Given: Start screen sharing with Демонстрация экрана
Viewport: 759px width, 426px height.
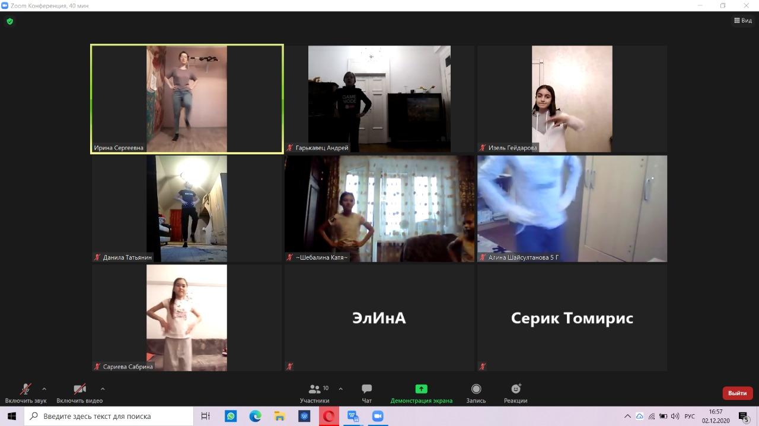Looking at the screenshot, I should pyautogui.click(x=421, y=393).
